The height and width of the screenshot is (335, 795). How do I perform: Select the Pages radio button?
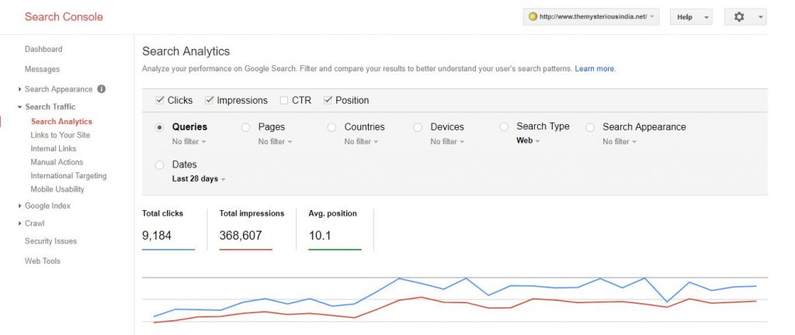pyautogui.click(x=246, y=127)
